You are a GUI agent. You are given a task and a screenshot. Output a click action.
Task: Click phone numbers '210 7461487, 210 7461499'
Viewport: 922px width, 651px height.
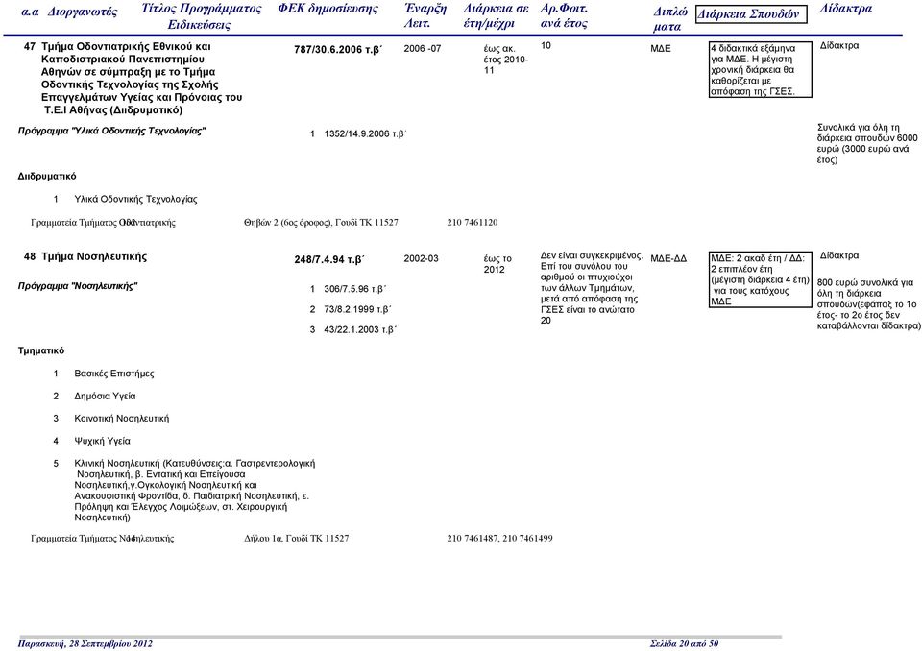point(499,538)
